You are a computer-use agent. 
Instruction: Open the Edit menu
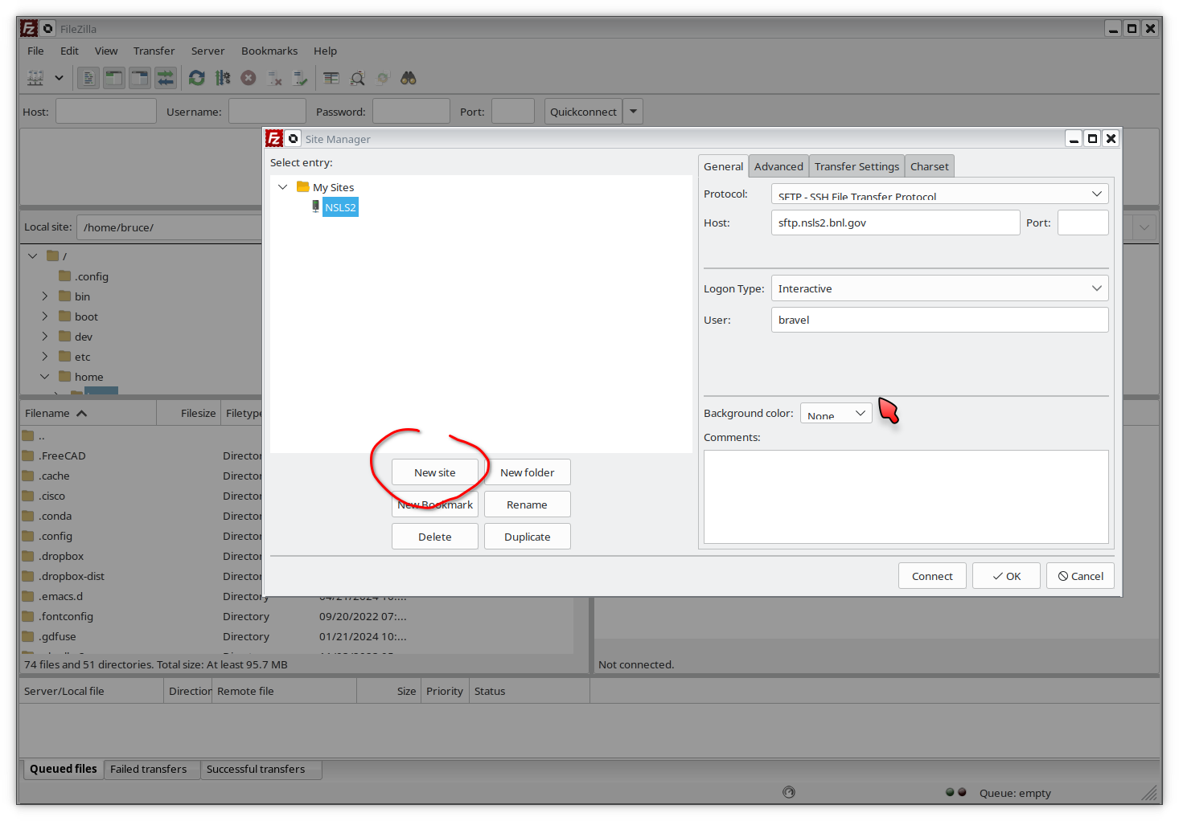pos(69,51)
